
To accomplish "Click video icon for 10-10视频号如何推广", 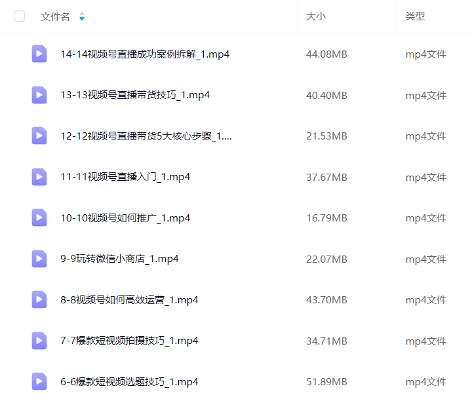I will pyautogui.click(x=39, y=218).
